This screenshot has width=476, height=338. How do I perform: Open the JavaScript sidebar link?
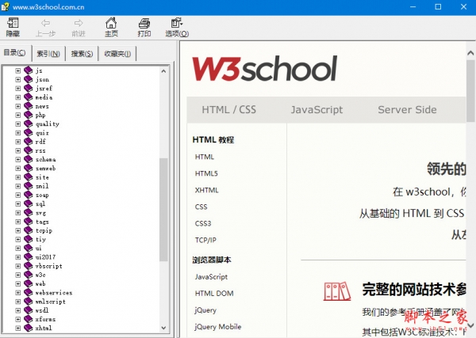tap(211, 277)
